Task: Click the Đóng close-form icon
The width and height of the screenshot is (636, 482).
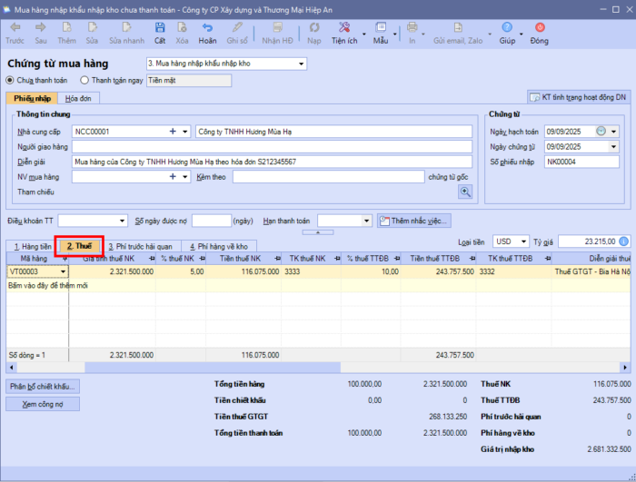Action: coord(539,29)
